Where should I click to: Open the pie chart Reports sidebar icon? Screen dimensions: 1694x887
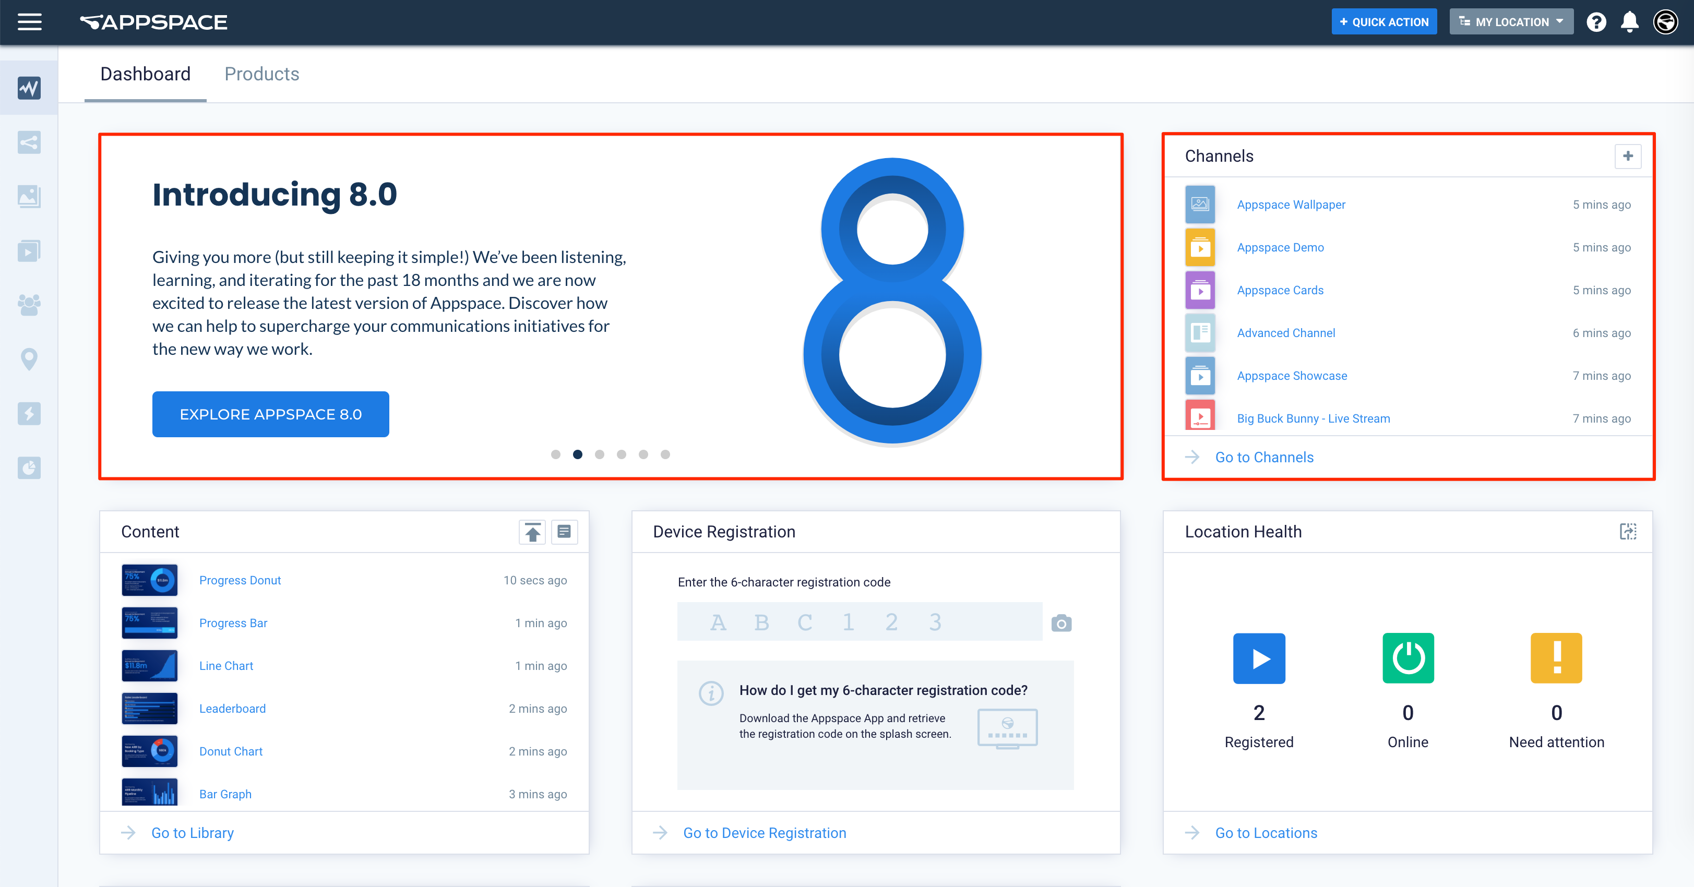[29, 468]
